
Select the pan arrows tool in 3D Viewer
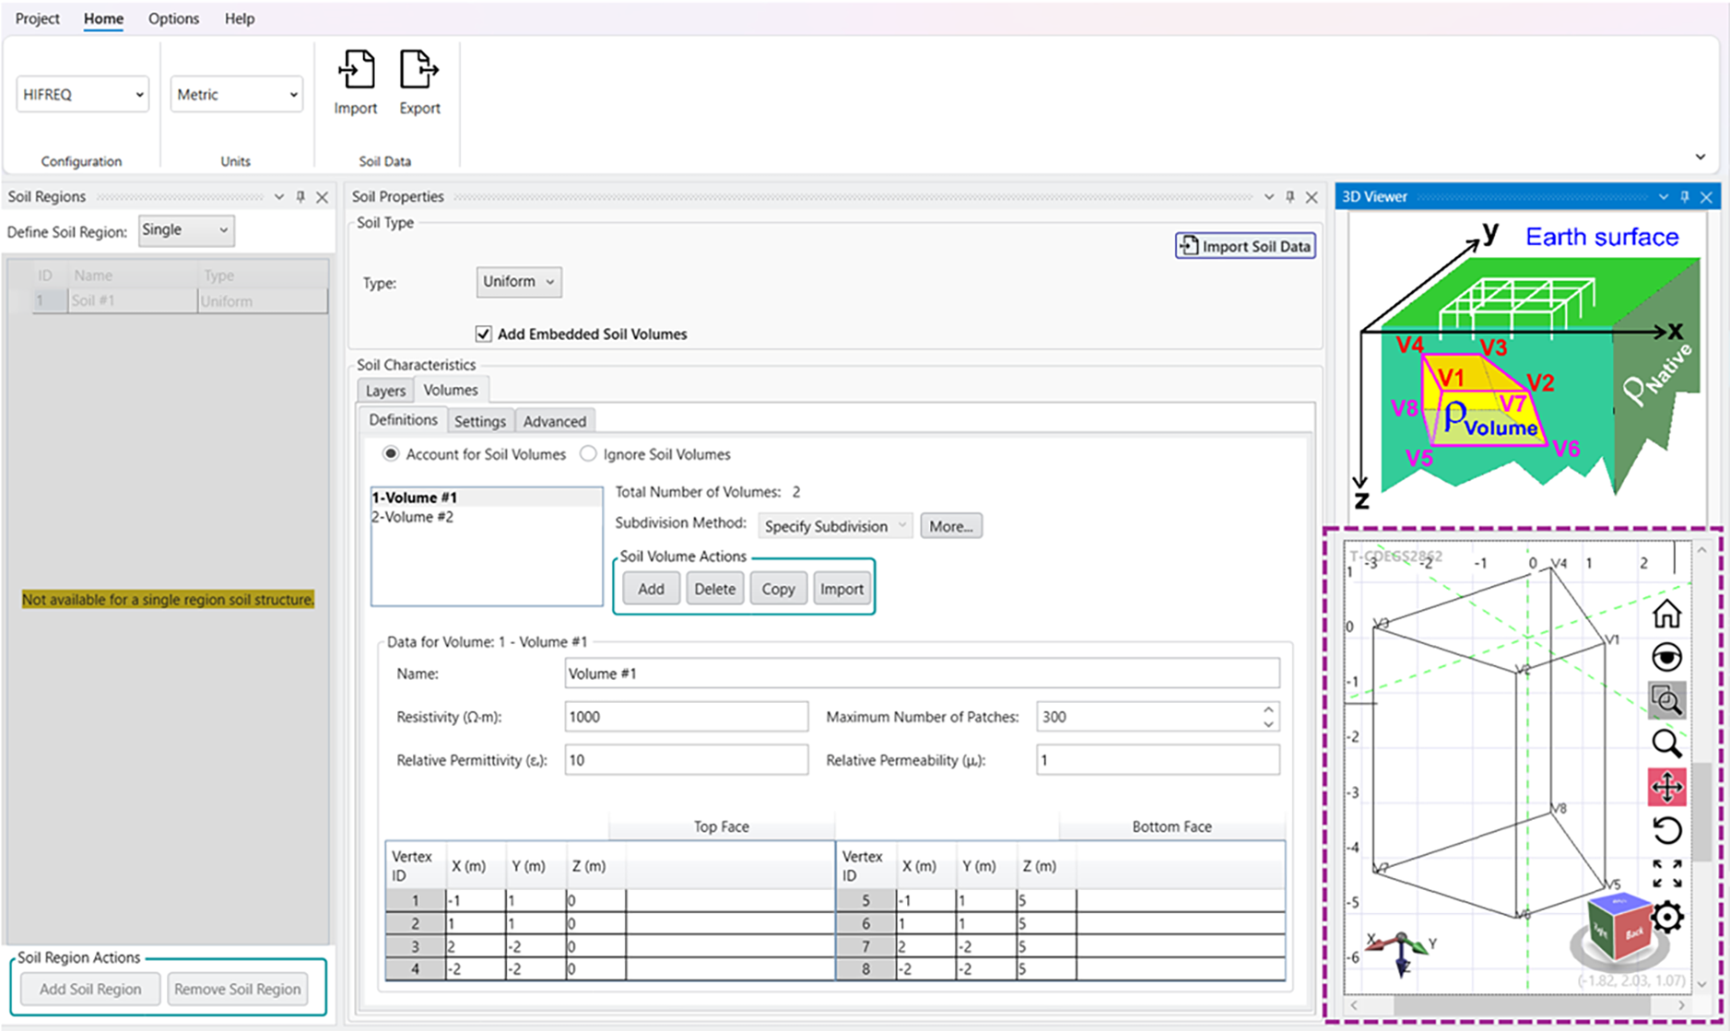click(x=1666, y=787)
